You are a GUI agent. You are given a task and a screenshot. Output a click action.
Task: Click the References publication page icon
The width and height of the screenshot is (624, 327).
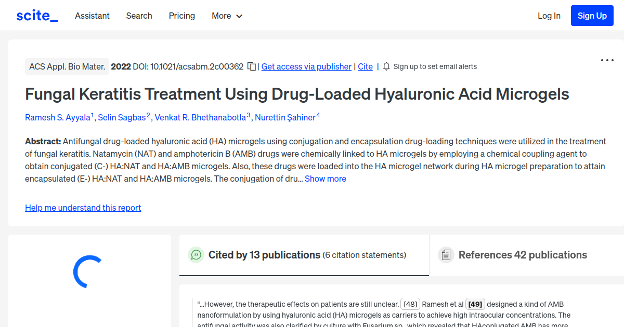[x=446, y=254]
